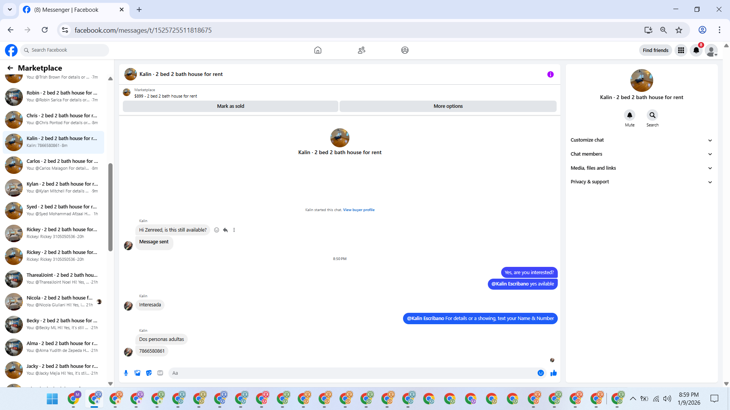Open the Friends tab in top navigation
Image resolution: width=730 pixels, height=410 pixels.
361,50
